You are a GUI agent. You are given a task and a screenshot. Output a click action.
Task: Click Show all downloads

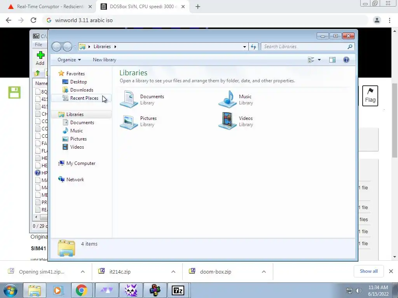click(x=368, y=271)
